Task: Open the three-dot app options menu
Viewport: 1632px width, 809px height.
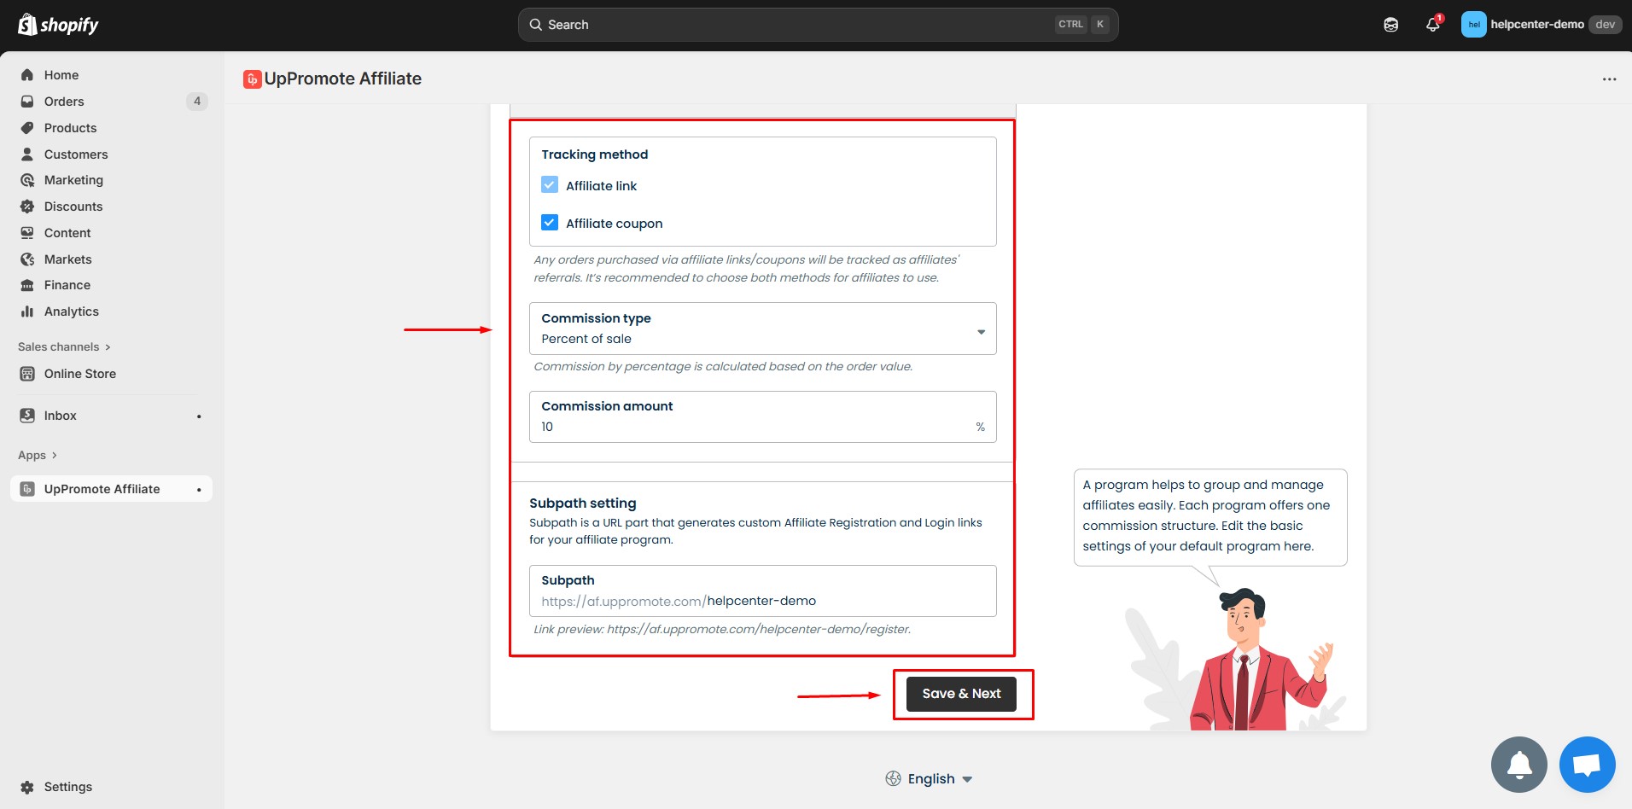Action: (1609, 79)
